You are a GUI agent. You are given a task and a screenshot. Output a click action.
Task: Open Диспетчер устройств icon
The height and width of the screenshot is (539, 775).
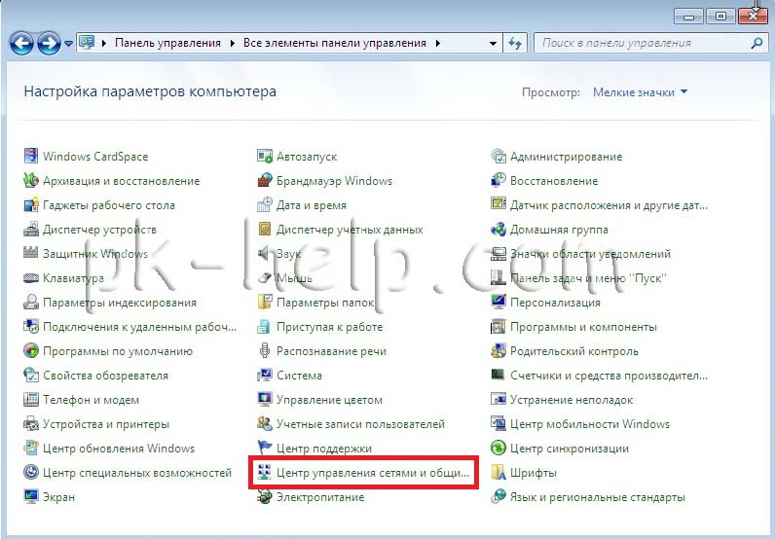30,230
